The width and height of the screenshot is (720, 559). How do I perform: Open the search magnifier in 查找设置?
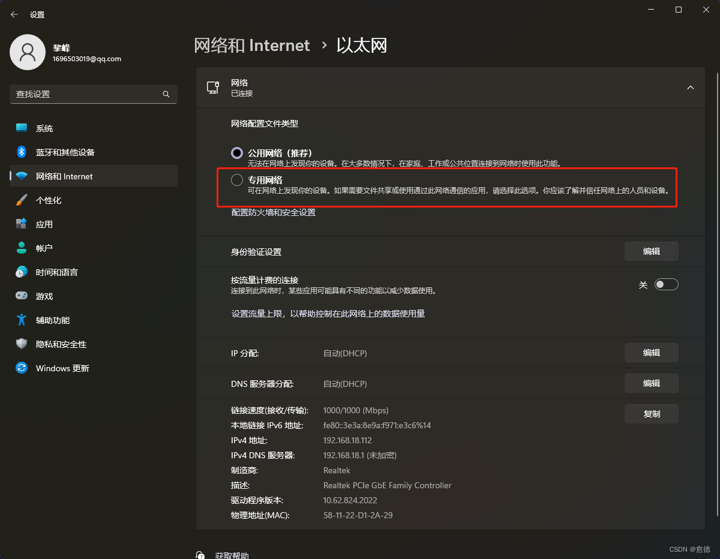166,94
